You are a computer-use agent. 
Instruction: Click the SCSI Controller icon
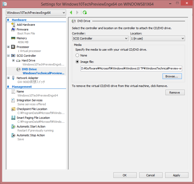(13, 56)
